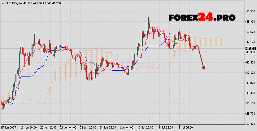Click the triangle arrow beside LTCUSD,H4

coord(2,2)
